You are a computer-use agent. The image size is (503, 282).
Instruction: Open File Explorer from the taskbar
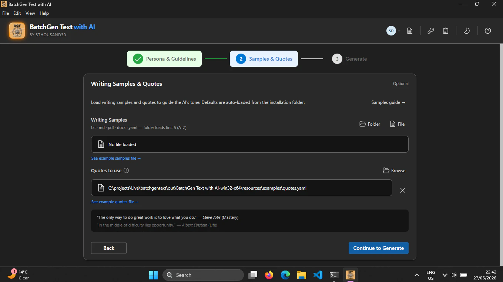click(302, 275)
